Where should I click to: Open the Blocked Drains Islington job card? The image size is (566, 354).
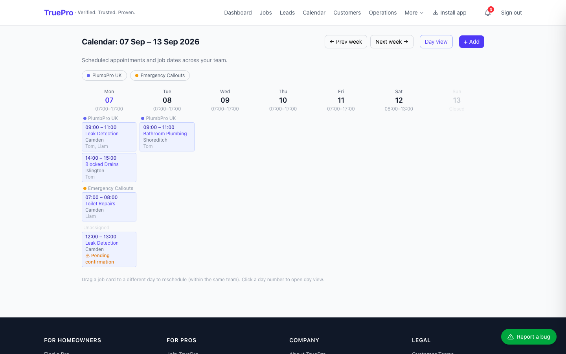109,168
